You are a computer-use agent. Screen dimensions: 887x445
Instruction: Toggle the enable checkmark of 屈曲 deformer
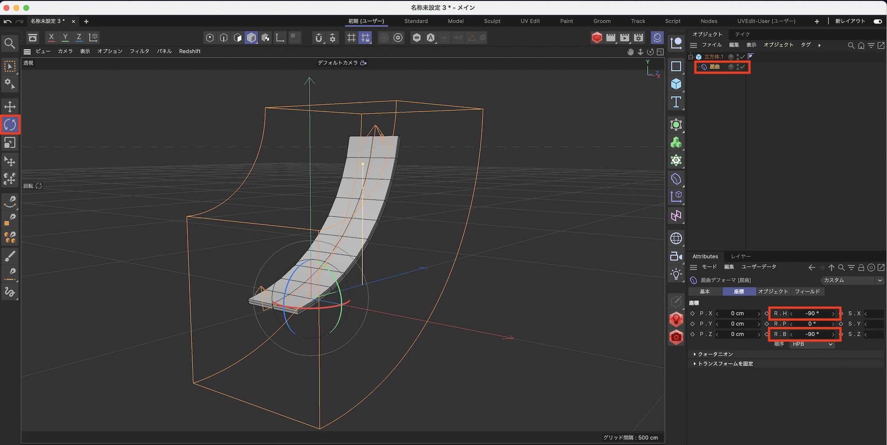coord(742,67)
